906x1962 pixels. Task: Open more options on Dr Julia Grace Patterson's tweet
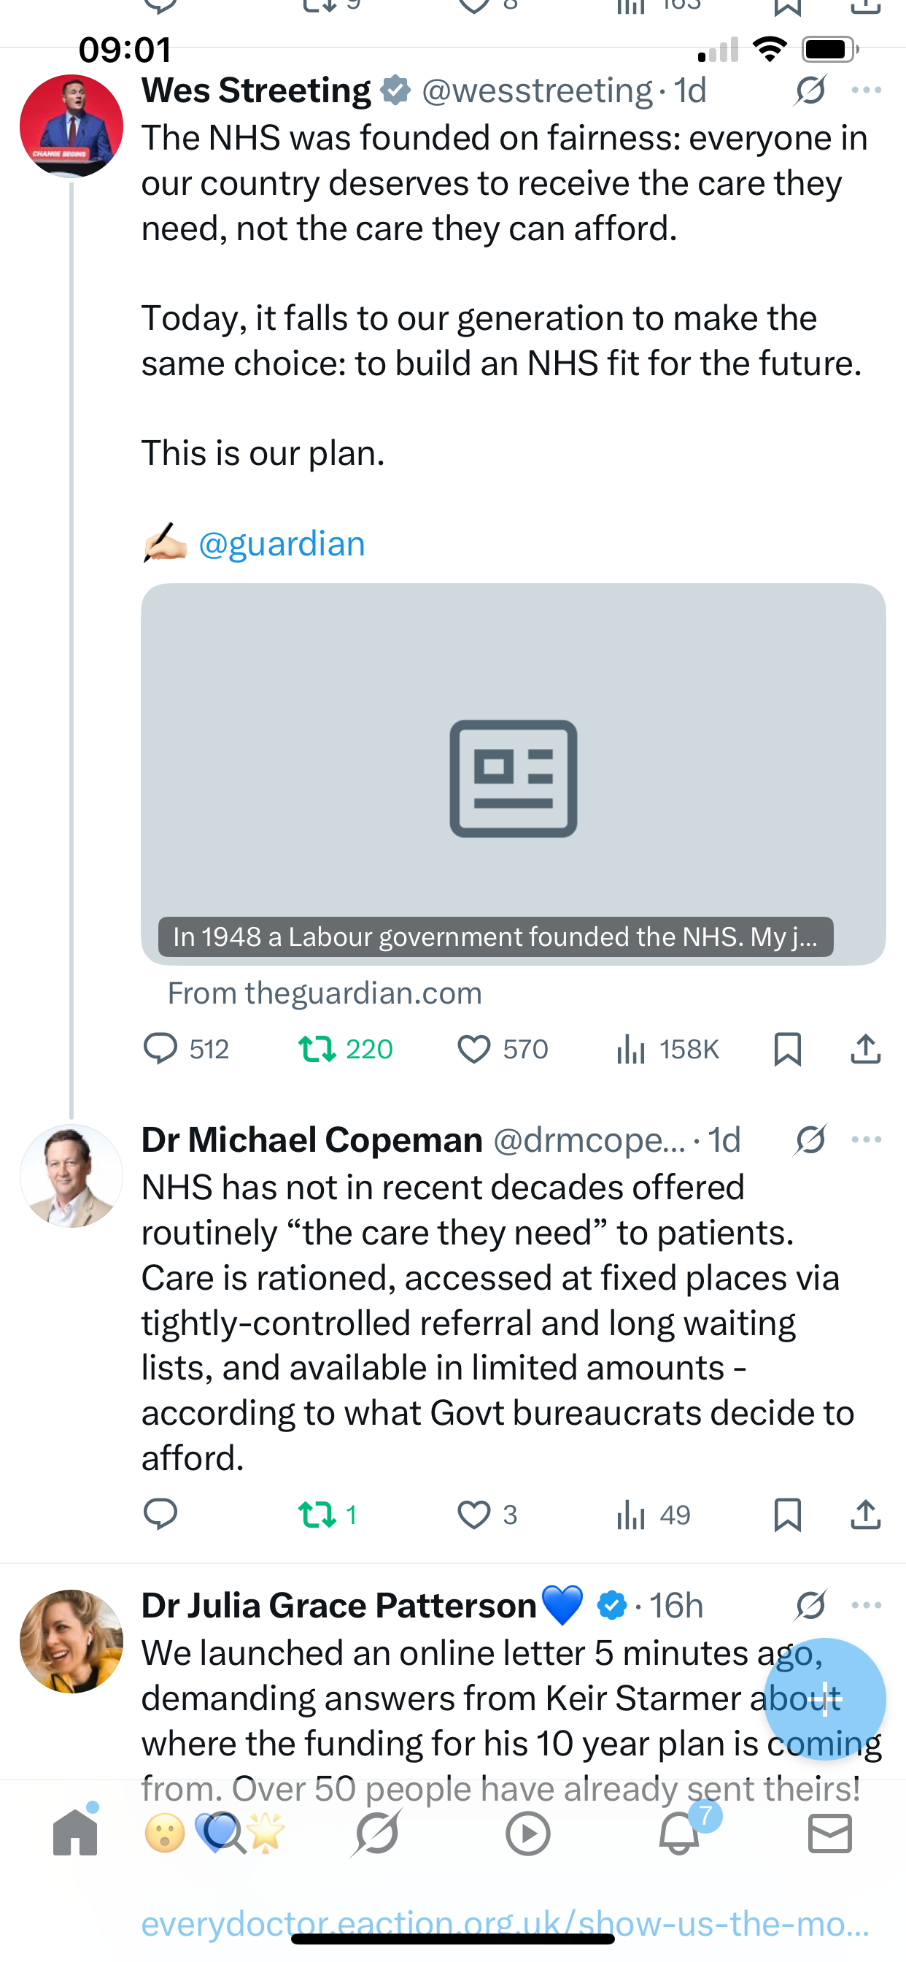click(x=867, y=1605)
